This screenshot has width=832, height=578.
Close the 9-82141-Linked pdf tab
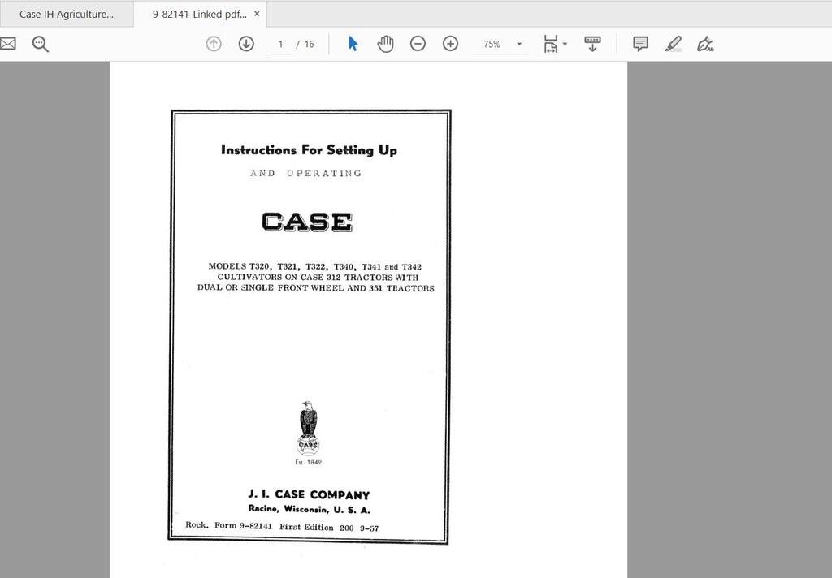257,14
